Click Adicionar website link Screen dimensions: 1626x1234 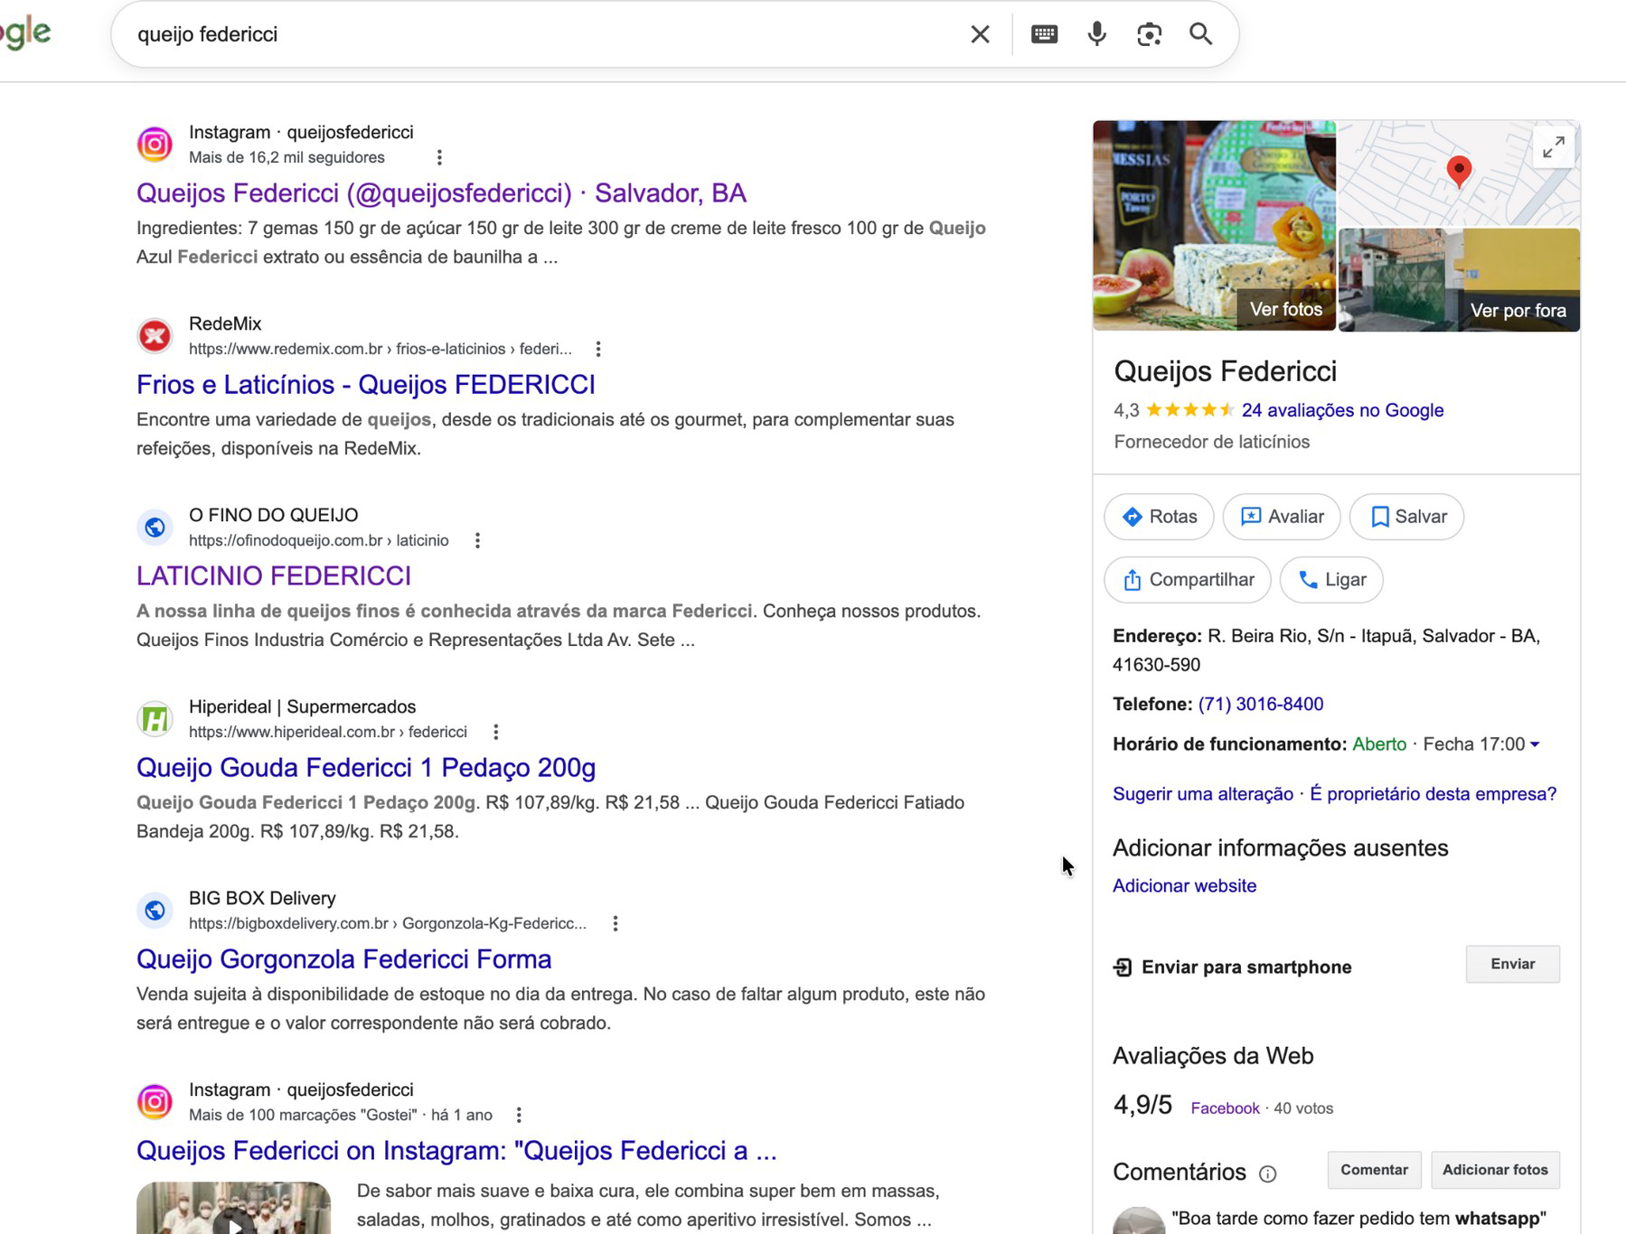(x=1184, y=886)
